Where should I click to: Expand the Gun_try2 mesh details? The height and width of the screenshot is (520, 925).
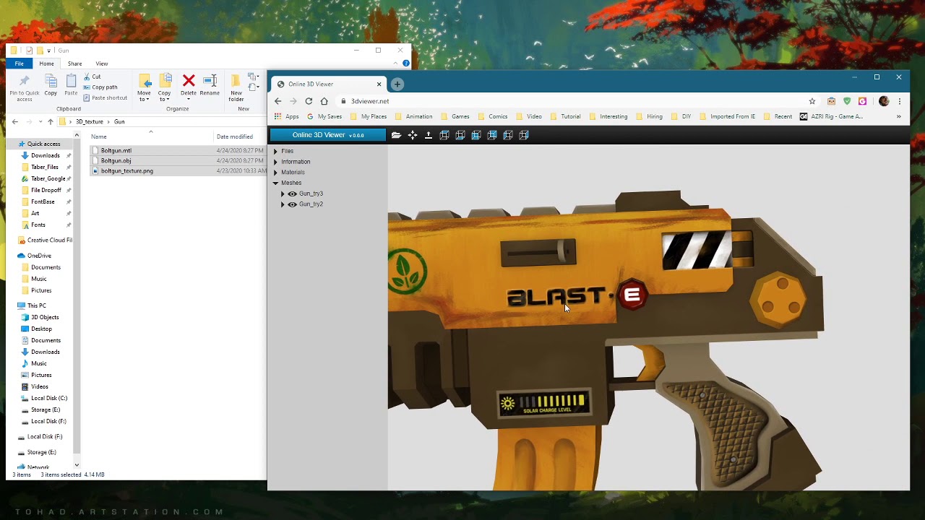click(283, 204)
